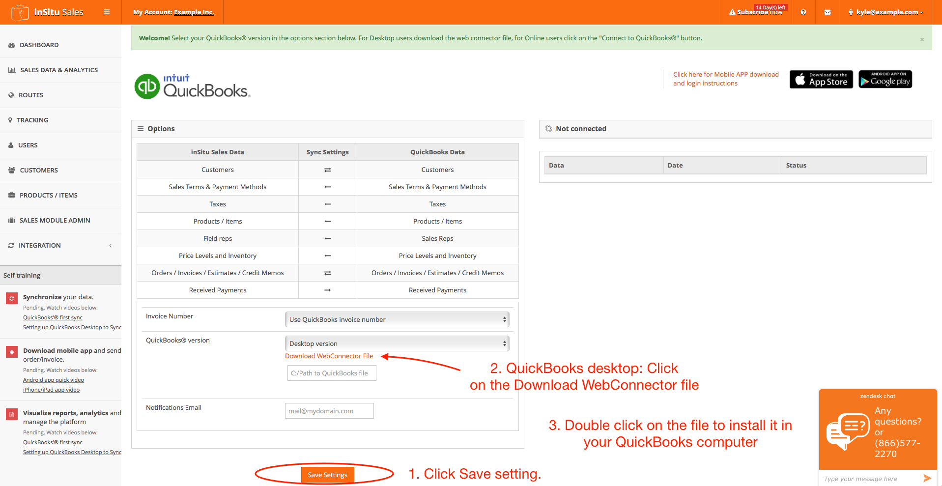Toggle the Customers sync direction arrows
This screenshot has width=942, height=486.
click(327, 170)
